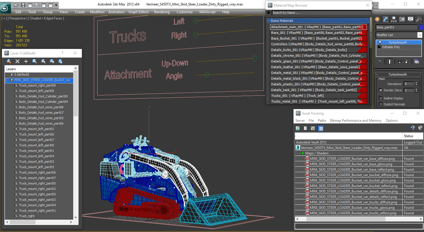Click Add Selected Objects plus icon
Viewport: 424px width, 232px height.
26,61
